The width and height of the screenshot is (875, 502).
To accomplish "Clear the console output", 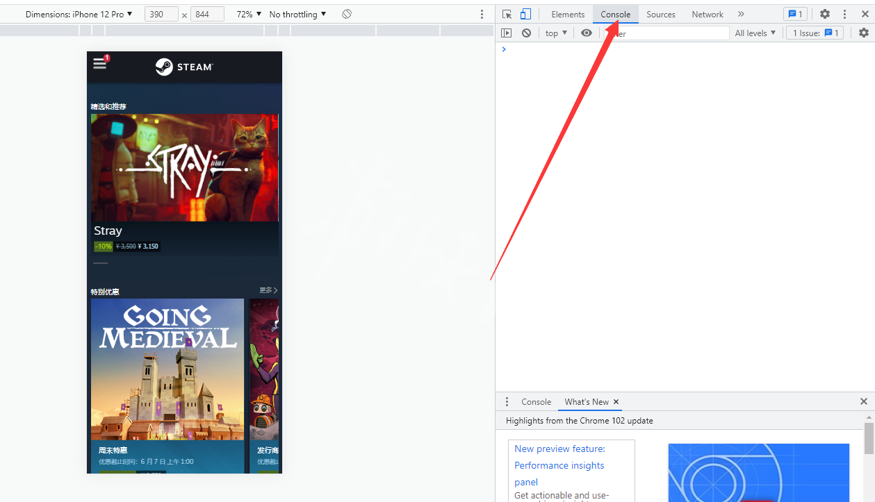I will (527, 33).
